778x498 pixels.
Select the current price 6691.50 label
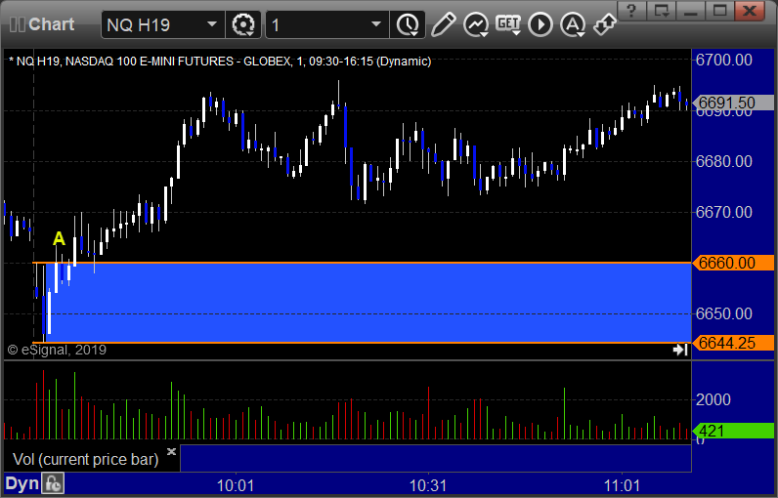tap(733, 103)
